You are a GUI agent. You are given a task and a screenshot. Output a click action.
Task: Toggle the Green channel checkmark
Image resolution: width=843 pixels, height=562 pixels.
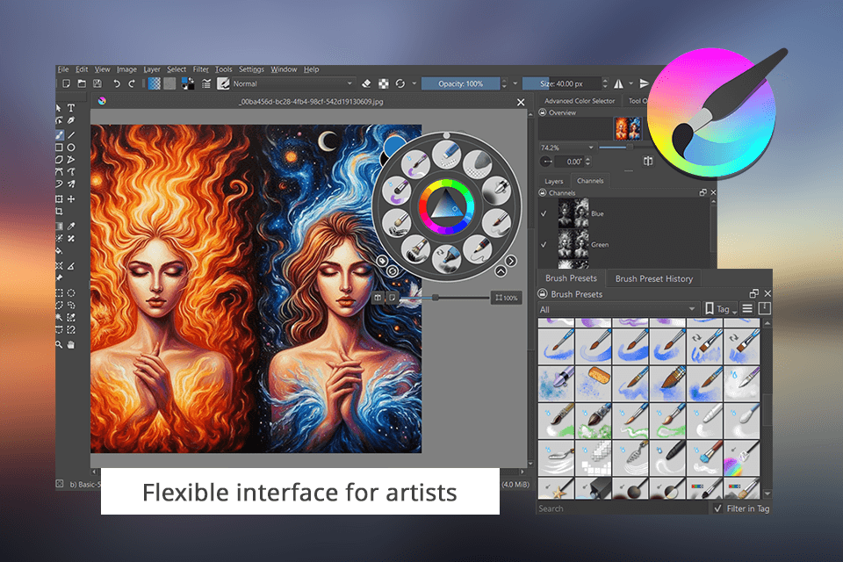544,245
